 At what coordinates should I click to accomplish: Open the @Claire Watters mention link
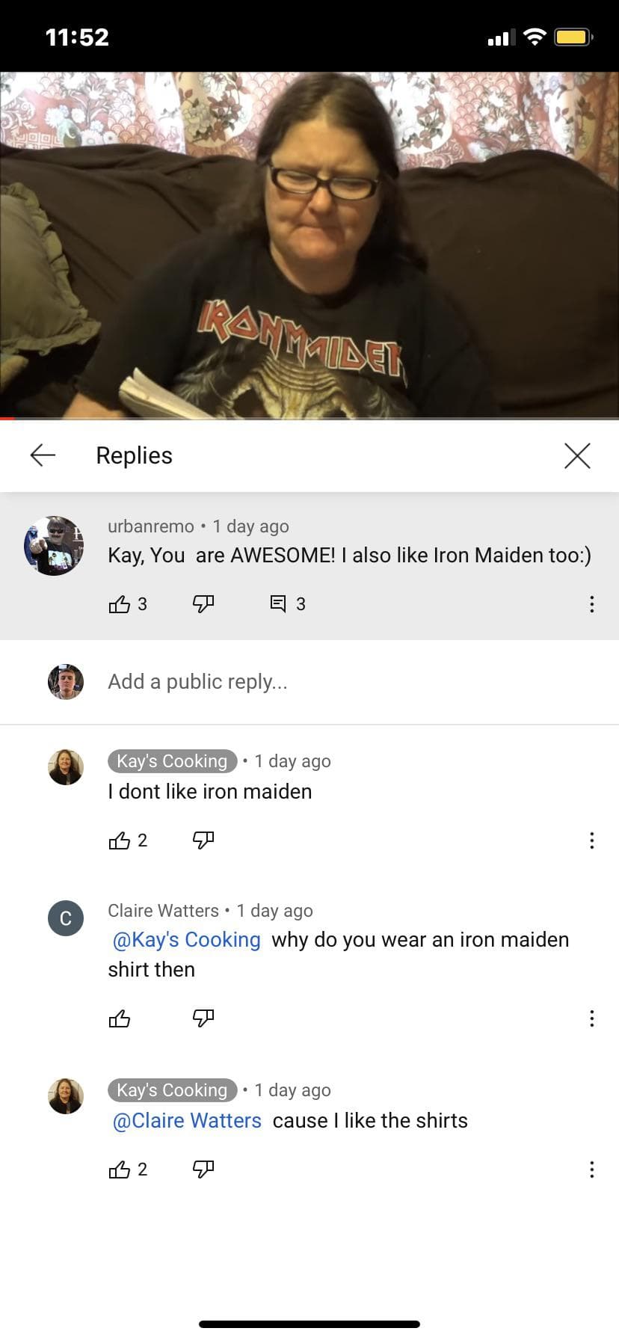[187, 1120]
